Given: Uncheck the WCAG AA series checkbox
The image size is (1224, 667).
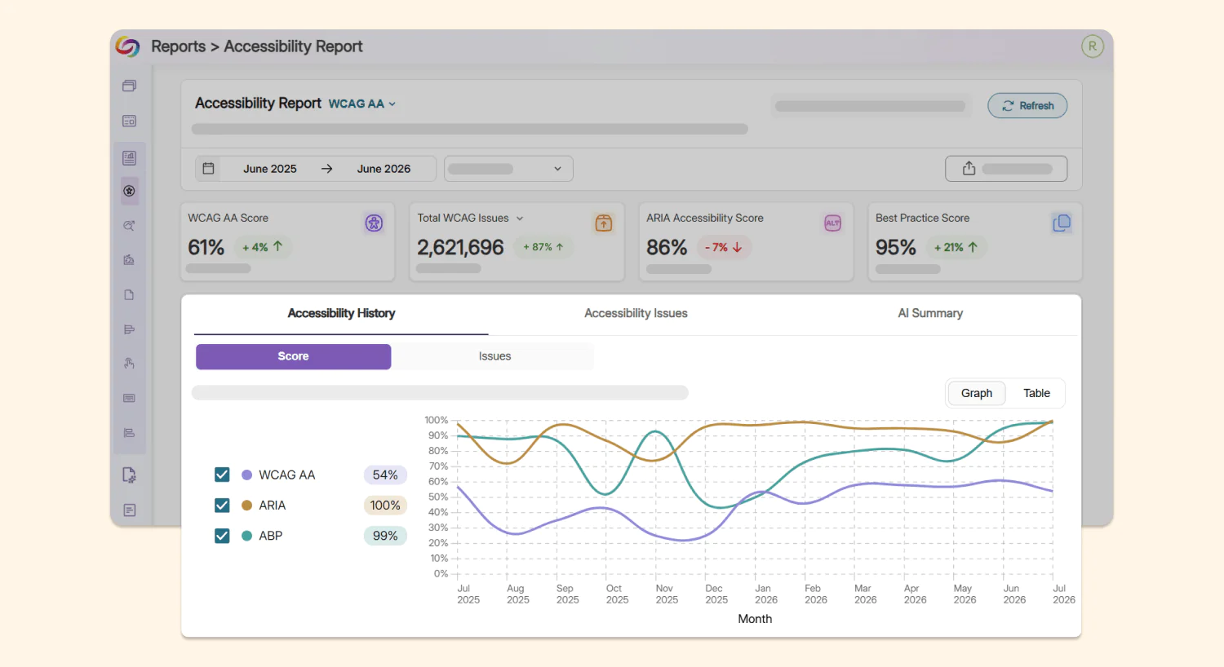Looking at the screenshot, I should click(x=222, y=475).
